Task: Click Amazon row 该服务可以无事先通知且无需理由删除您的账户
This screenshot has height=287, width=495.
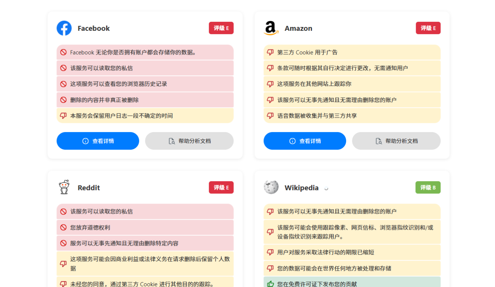Action: pos(352,100)
